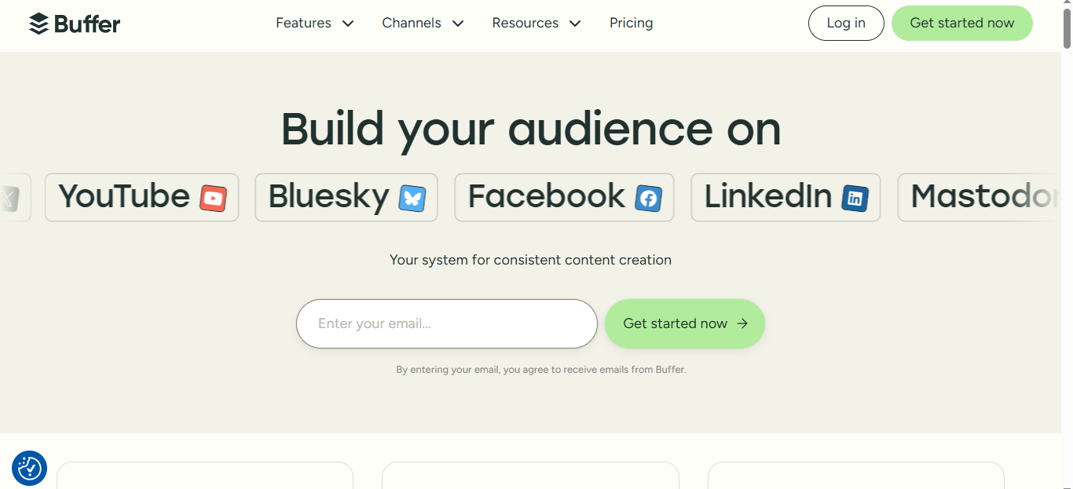Click the top-right Get started now button
1073x489 pixels.
pos(961,24)
